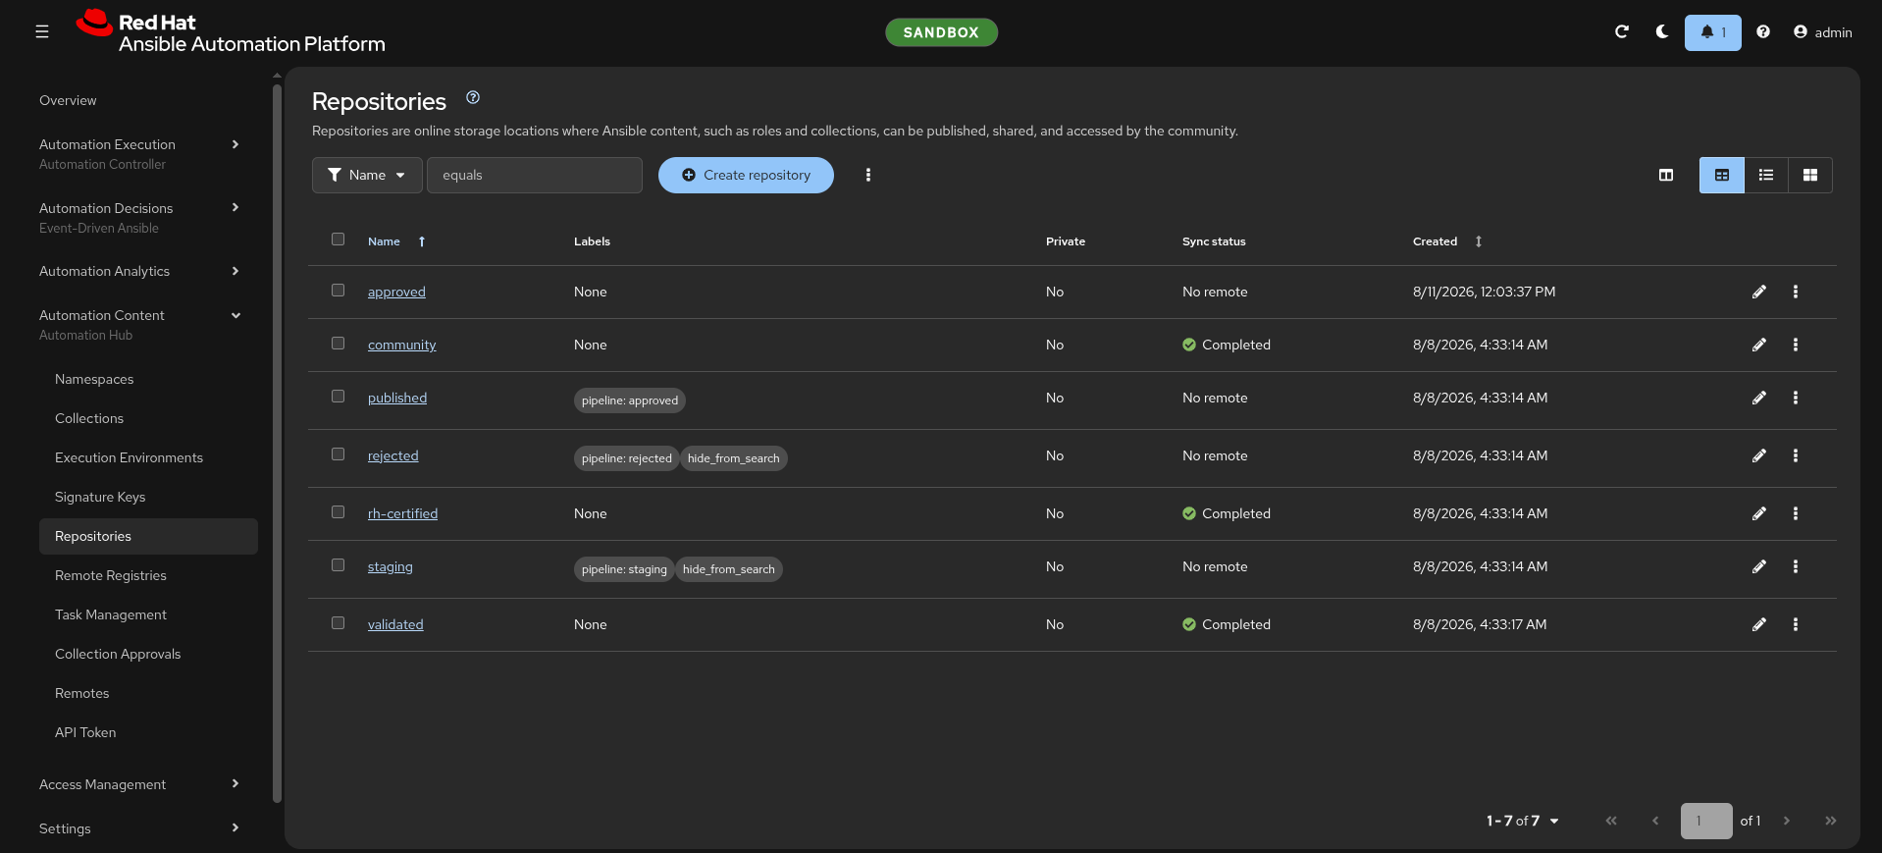Click Create repository button

[746, 175]
